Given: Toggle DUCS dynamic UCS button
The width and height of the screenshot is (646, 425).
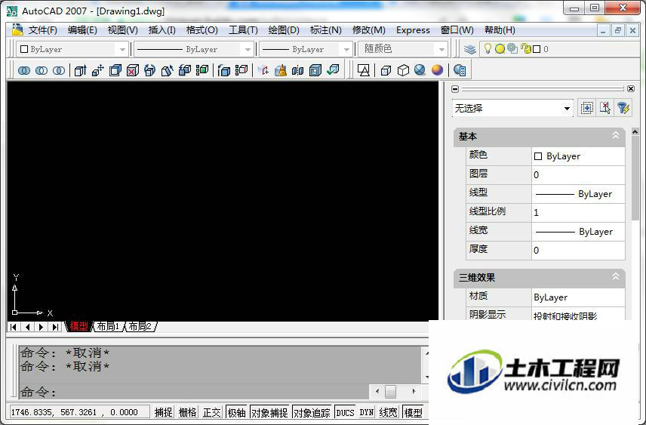Looking at the screenshot, I should [x=345, y=412].
